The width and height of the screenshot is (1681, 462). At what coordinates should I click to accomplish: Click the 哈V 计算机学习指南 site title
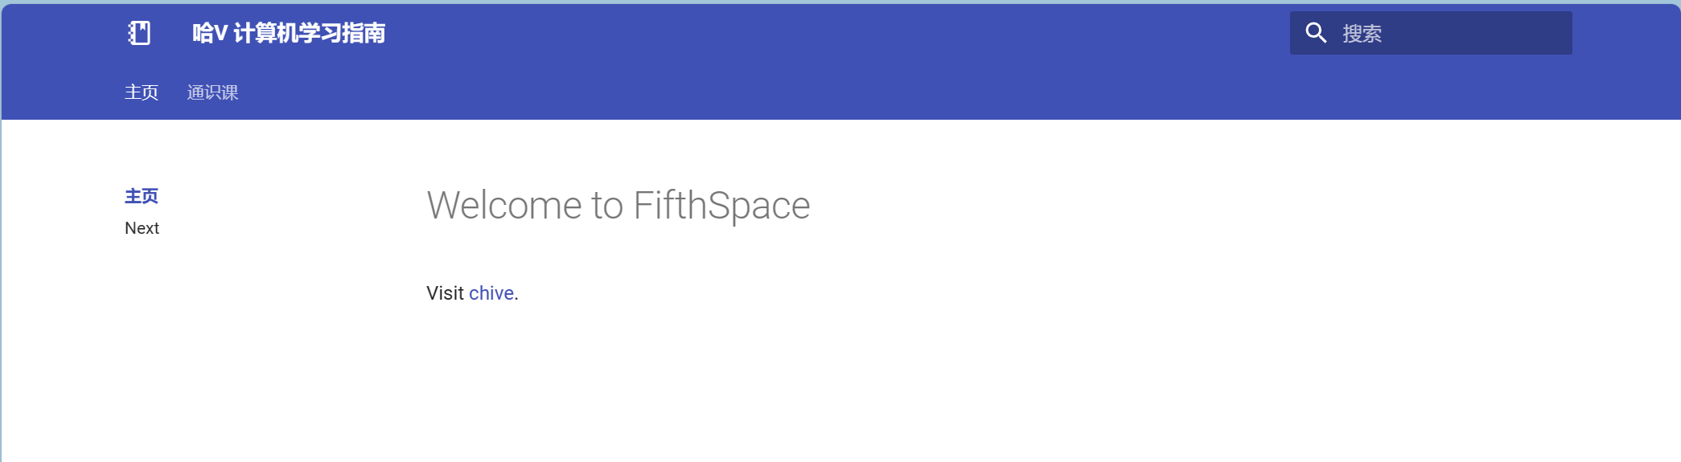pos(289,33)
